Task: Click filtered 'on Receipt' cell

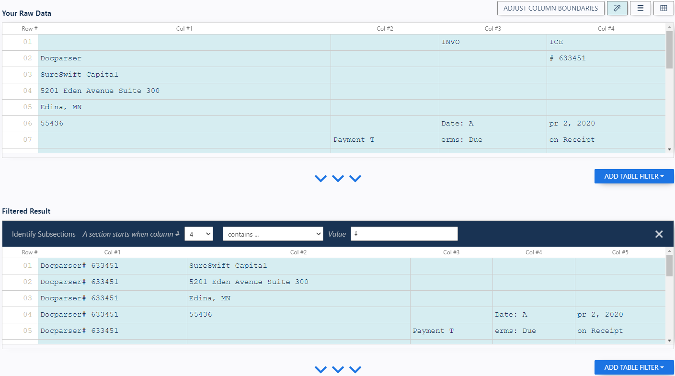Action: [620, 331]
